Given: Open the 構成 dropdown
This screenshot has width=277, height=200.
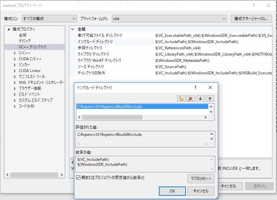Looking at the screenshot, I should tap(49, 19).
